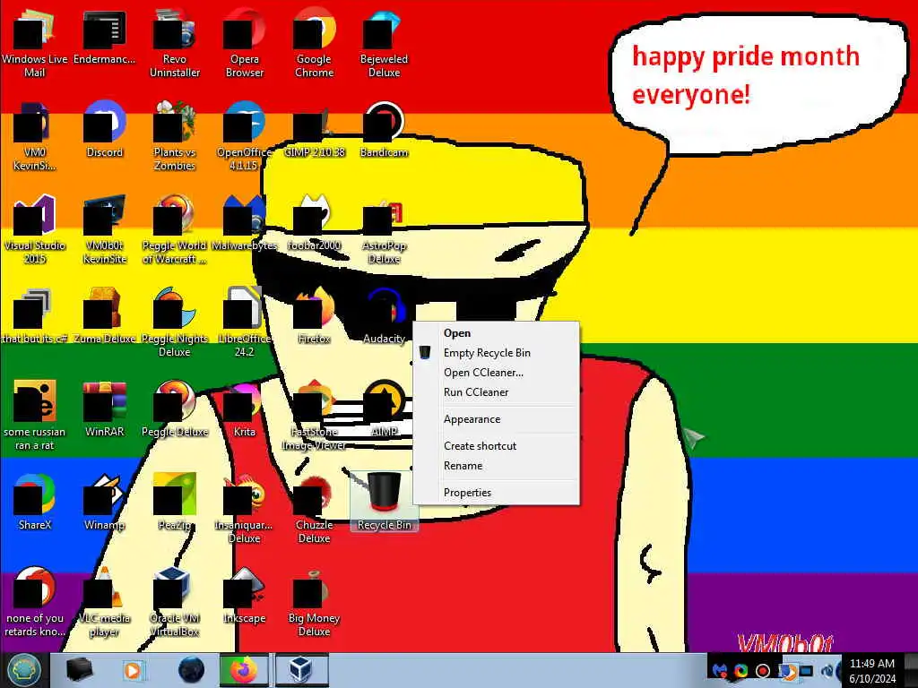Click the Discord desktop shortcut
The width and height of the screenshot is (918, 688).
click(x=104, y=129)
